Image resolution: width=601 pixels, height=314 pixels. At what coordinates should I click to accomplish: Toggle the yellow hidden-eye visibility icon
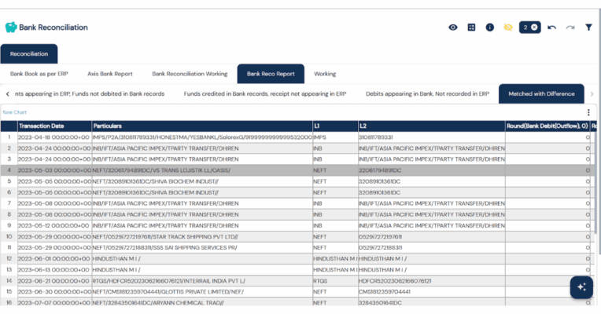508,27
